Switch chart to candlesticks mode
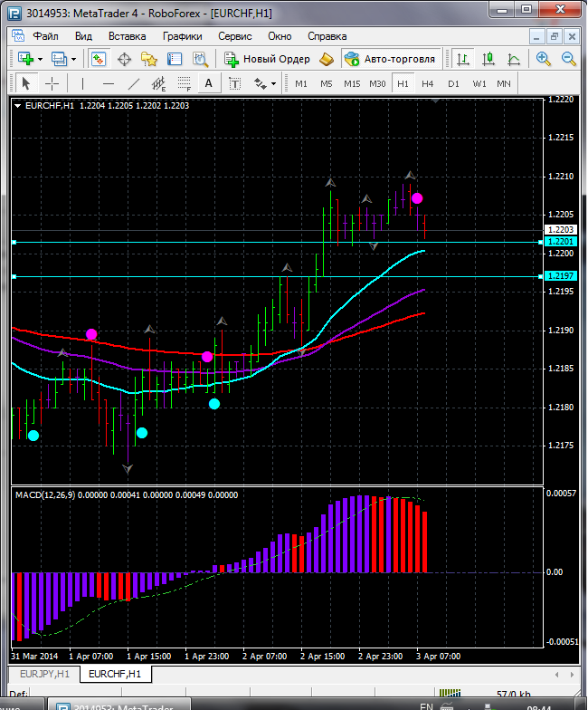Screen dimensions: 588x710 488,59
